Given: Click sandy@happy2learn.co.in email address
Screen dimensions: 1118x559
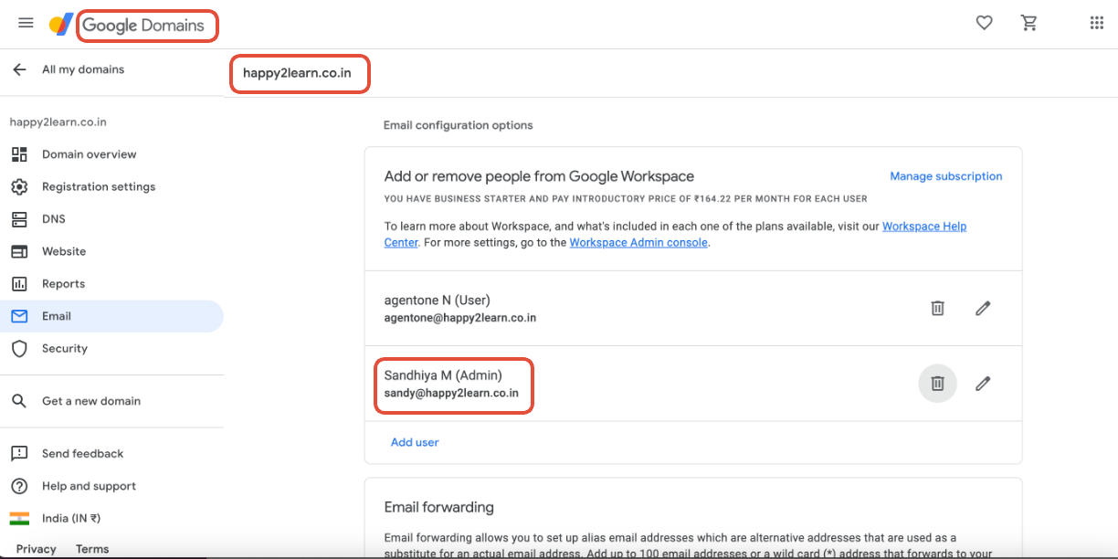Looking at the screenshot, I should coord(451,393).
